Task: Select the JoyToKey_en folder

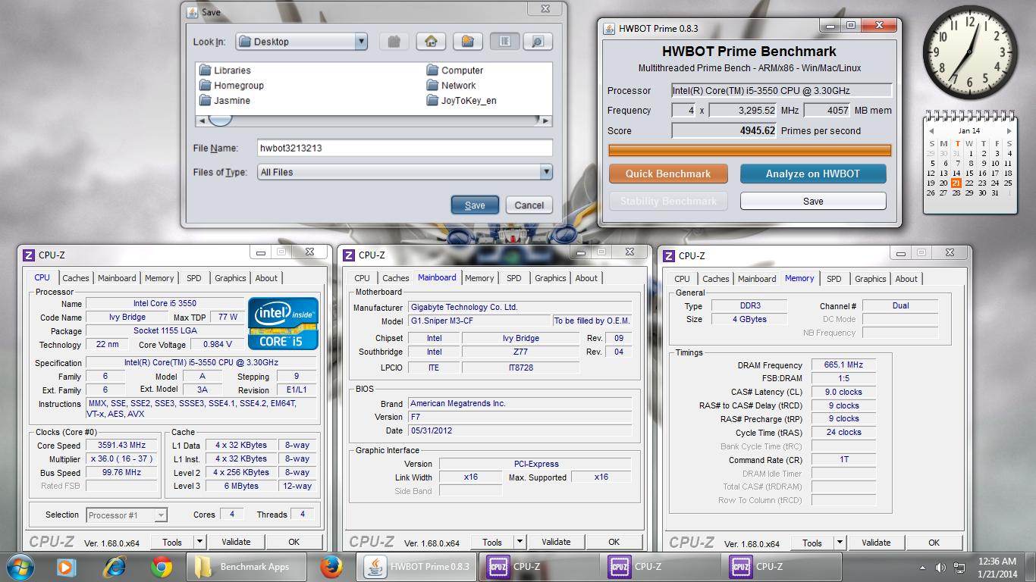Action: pos(462,101)
